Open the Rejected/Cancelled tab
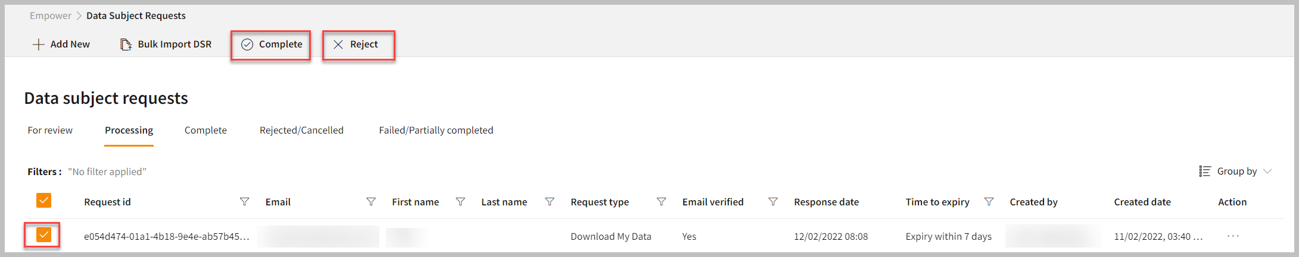Image resolution: width=1299 pixels, height=257 pixels. (x=301, y=130)
